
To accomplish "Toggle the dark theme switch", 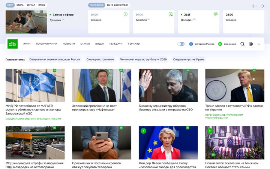I will [181, 44].
